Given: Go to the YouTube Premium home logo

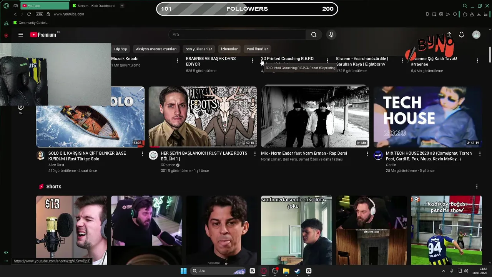Looking at the screenshot, I should (43, 35).
